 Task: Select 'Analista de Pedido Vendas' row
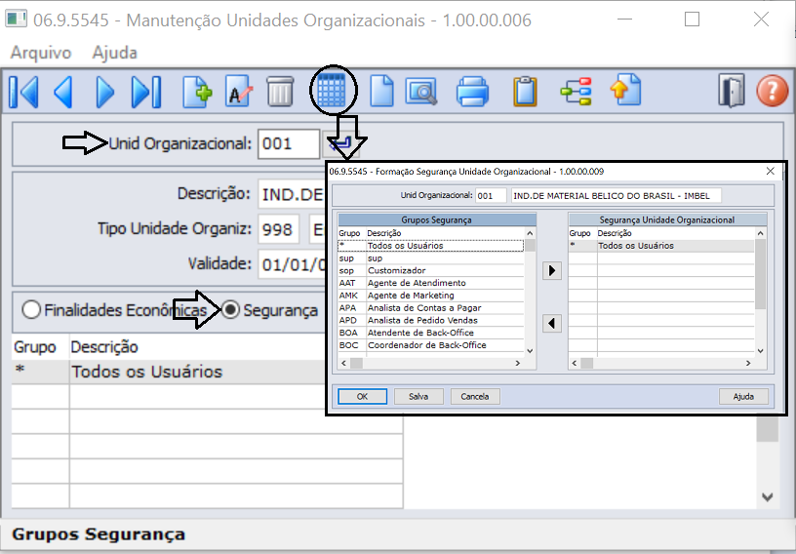(x=430, y=321)
